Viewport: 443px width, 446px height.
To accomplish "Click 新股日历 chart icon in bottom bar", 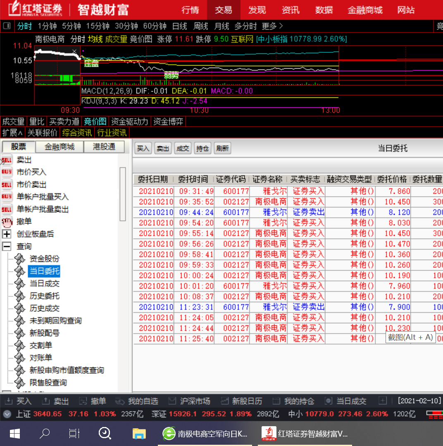I will coord(225,401).
